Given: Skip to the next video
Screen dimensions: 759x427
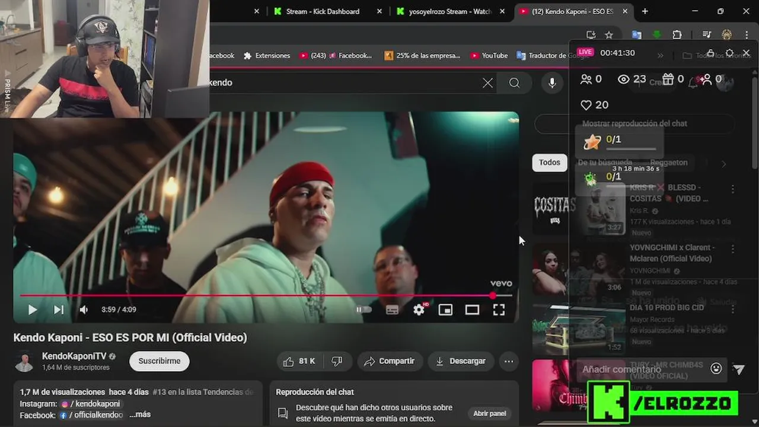Looking at the screenshot, I should point(59,310).
